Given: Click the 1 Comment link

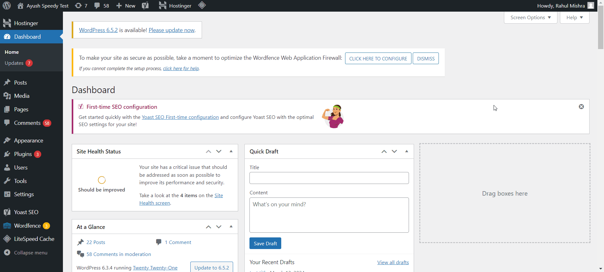Looking at the screenshot, I should [178, 242].
